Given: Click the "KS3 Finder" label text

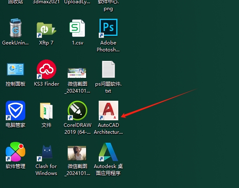Looking at the screenshot, I should [46, 84].
